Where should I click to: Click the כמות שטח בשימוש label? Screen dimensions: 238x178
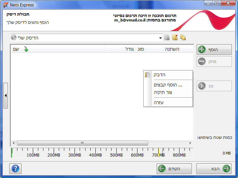point(215,137)
